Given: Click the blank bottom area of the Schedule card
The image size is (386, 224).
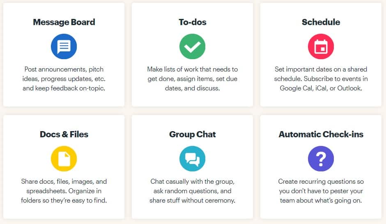Looking at the screenshot, I should tap(321, 99).
